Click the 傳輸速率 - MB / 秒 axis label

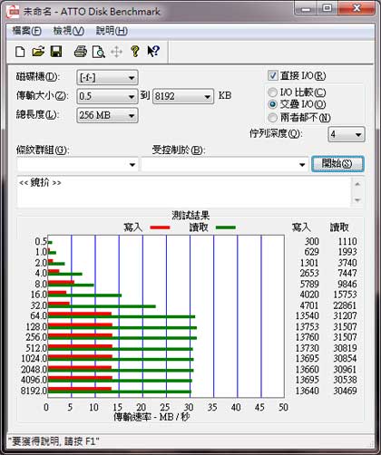151,417
